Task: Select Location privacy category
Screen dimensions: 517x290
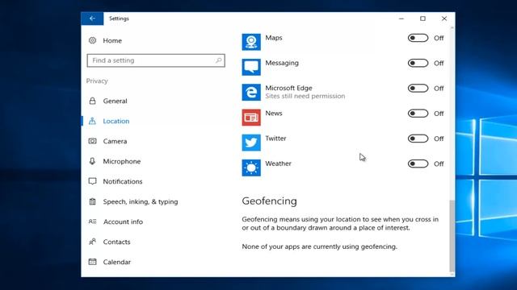Action: point(116,121)
